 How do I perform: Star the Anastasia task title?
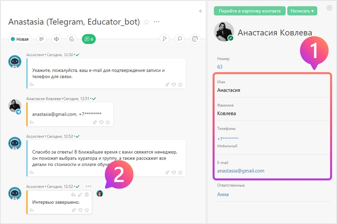point(146,22)
